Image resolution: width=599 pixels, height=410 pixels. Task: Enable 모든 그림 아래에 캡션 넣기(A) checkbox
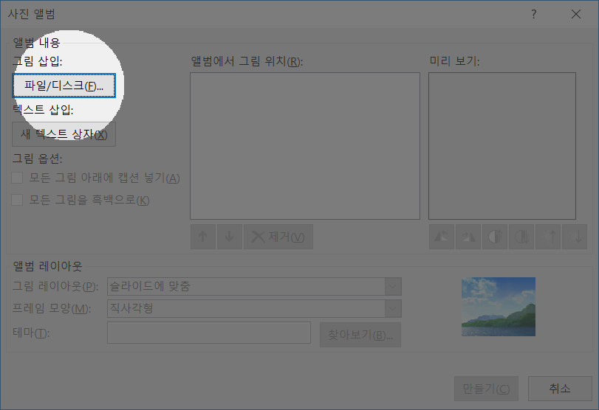click(x=17, y=178)
